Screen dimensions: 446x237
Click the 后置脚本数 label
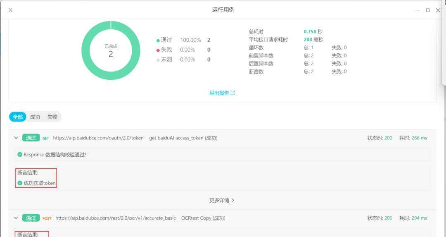(261, 64)
